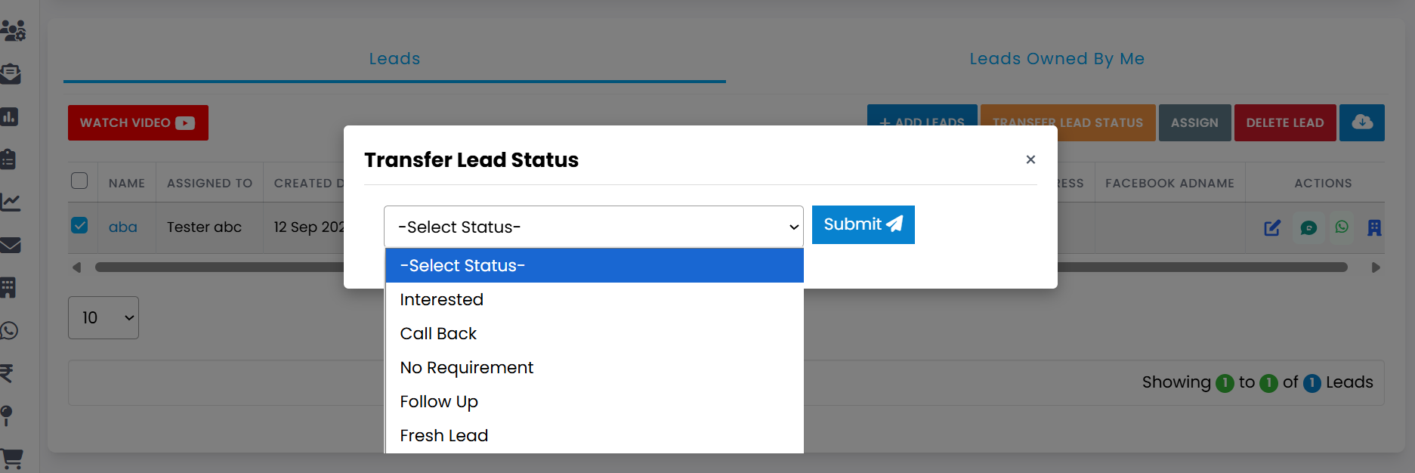The height and width of the screenshot is (473, 1415).
Task: Click the cloud download button
Action: click(x=1361, y=122)
